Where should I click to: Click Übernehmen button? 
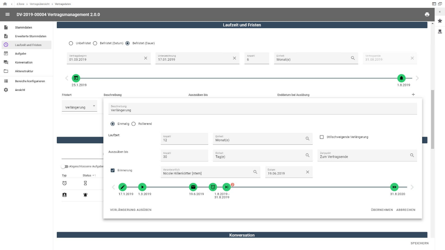click(x=382, y=210)
